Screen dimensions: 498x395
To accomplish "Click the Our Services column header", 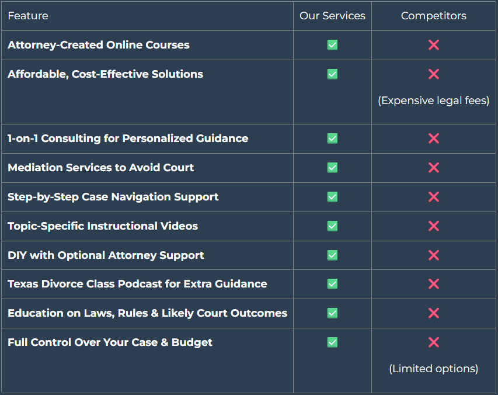I will (x=332, y=16).
